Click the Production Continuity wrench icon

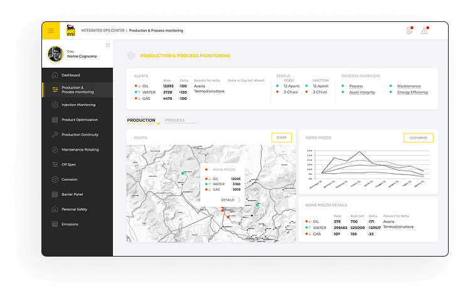(55, 135)
